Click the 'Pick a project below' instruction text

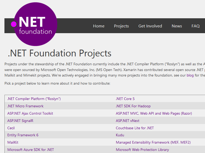[x=57, y=84]
